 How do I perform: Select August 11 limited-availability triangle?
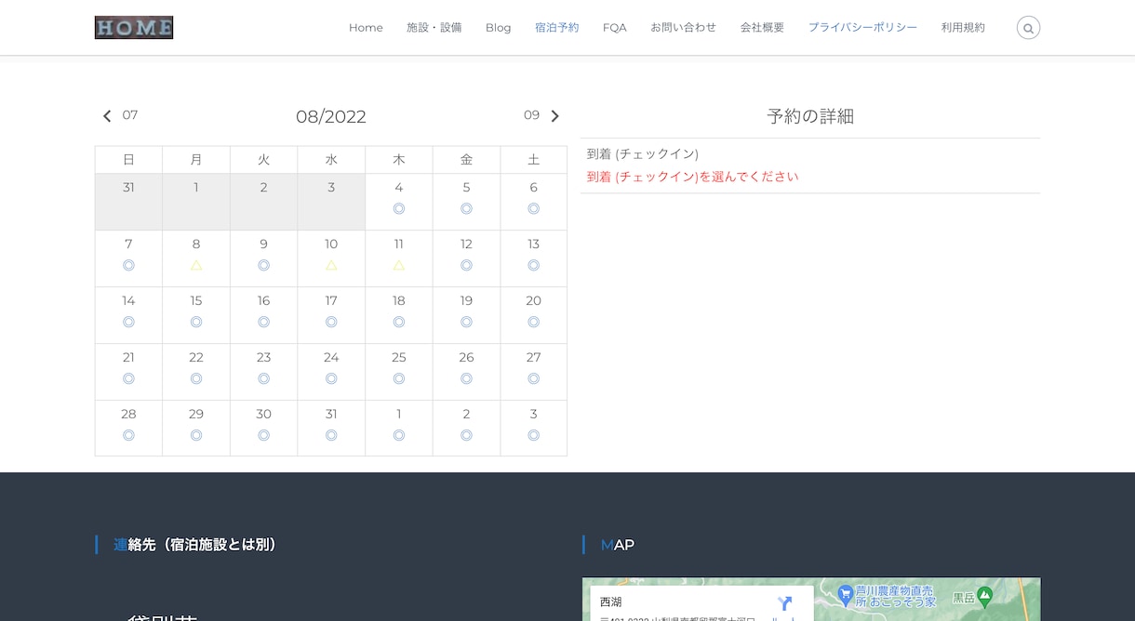coord(399,266)
